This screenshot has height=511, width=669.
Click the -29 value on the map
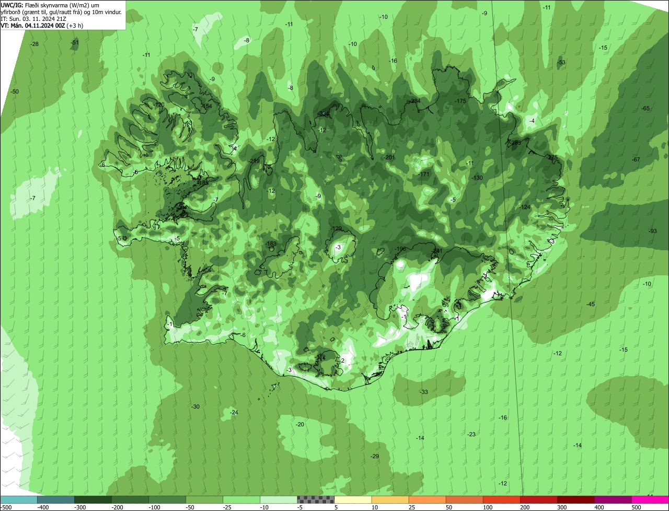tap(375, 456)
